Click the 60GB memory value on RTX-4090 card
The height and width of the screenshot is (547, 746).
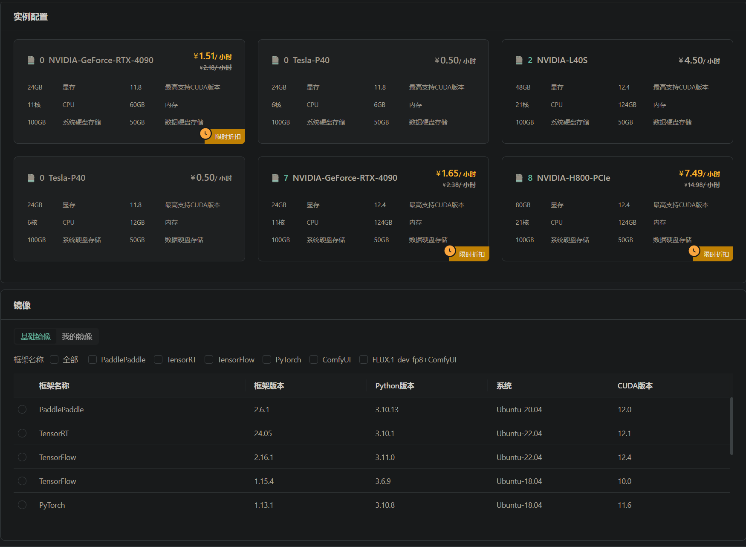pos(137,104)
